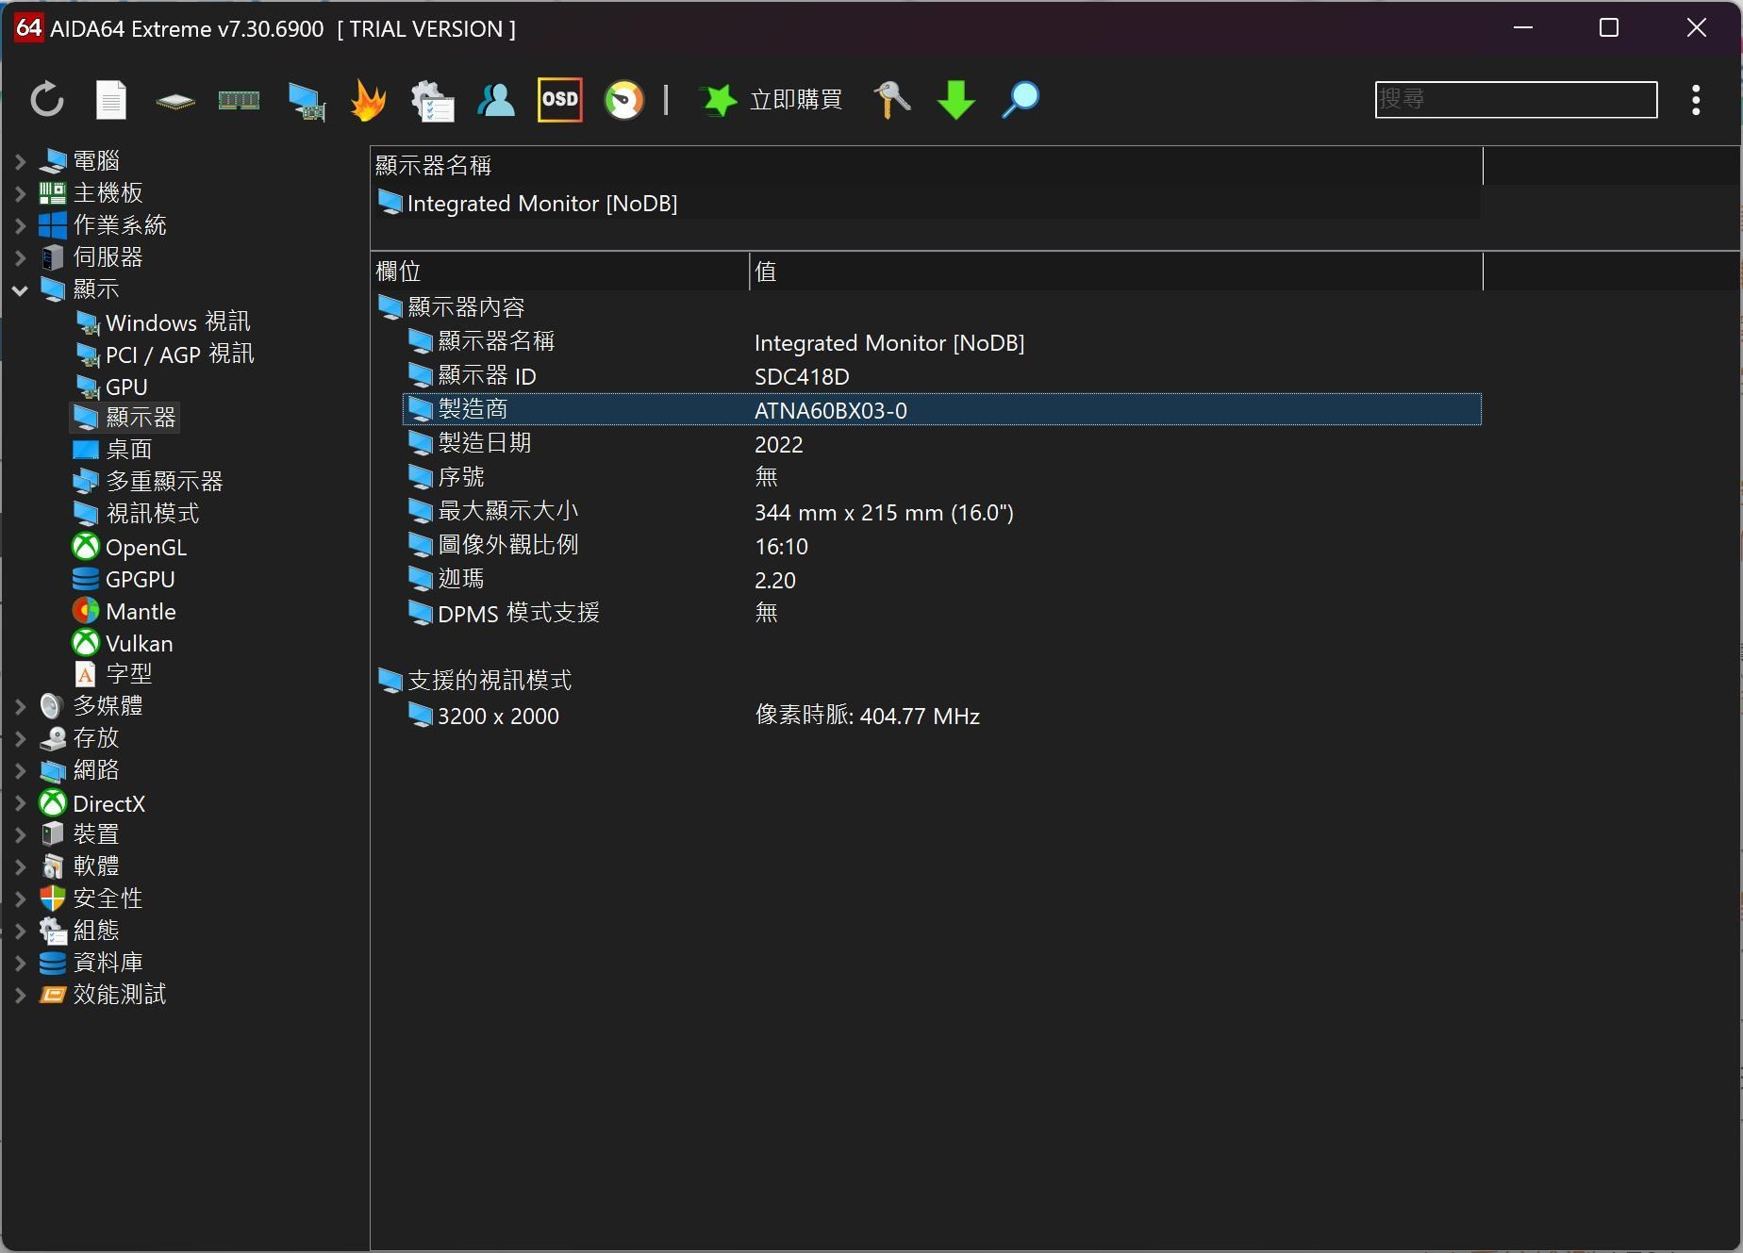
Task: Select the 最大顯示大小 row
Action: pos(942,512)
